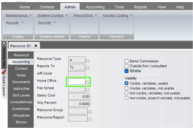Enable the Earns Commission checkbox
193x128 pixels.
[127, 61]
